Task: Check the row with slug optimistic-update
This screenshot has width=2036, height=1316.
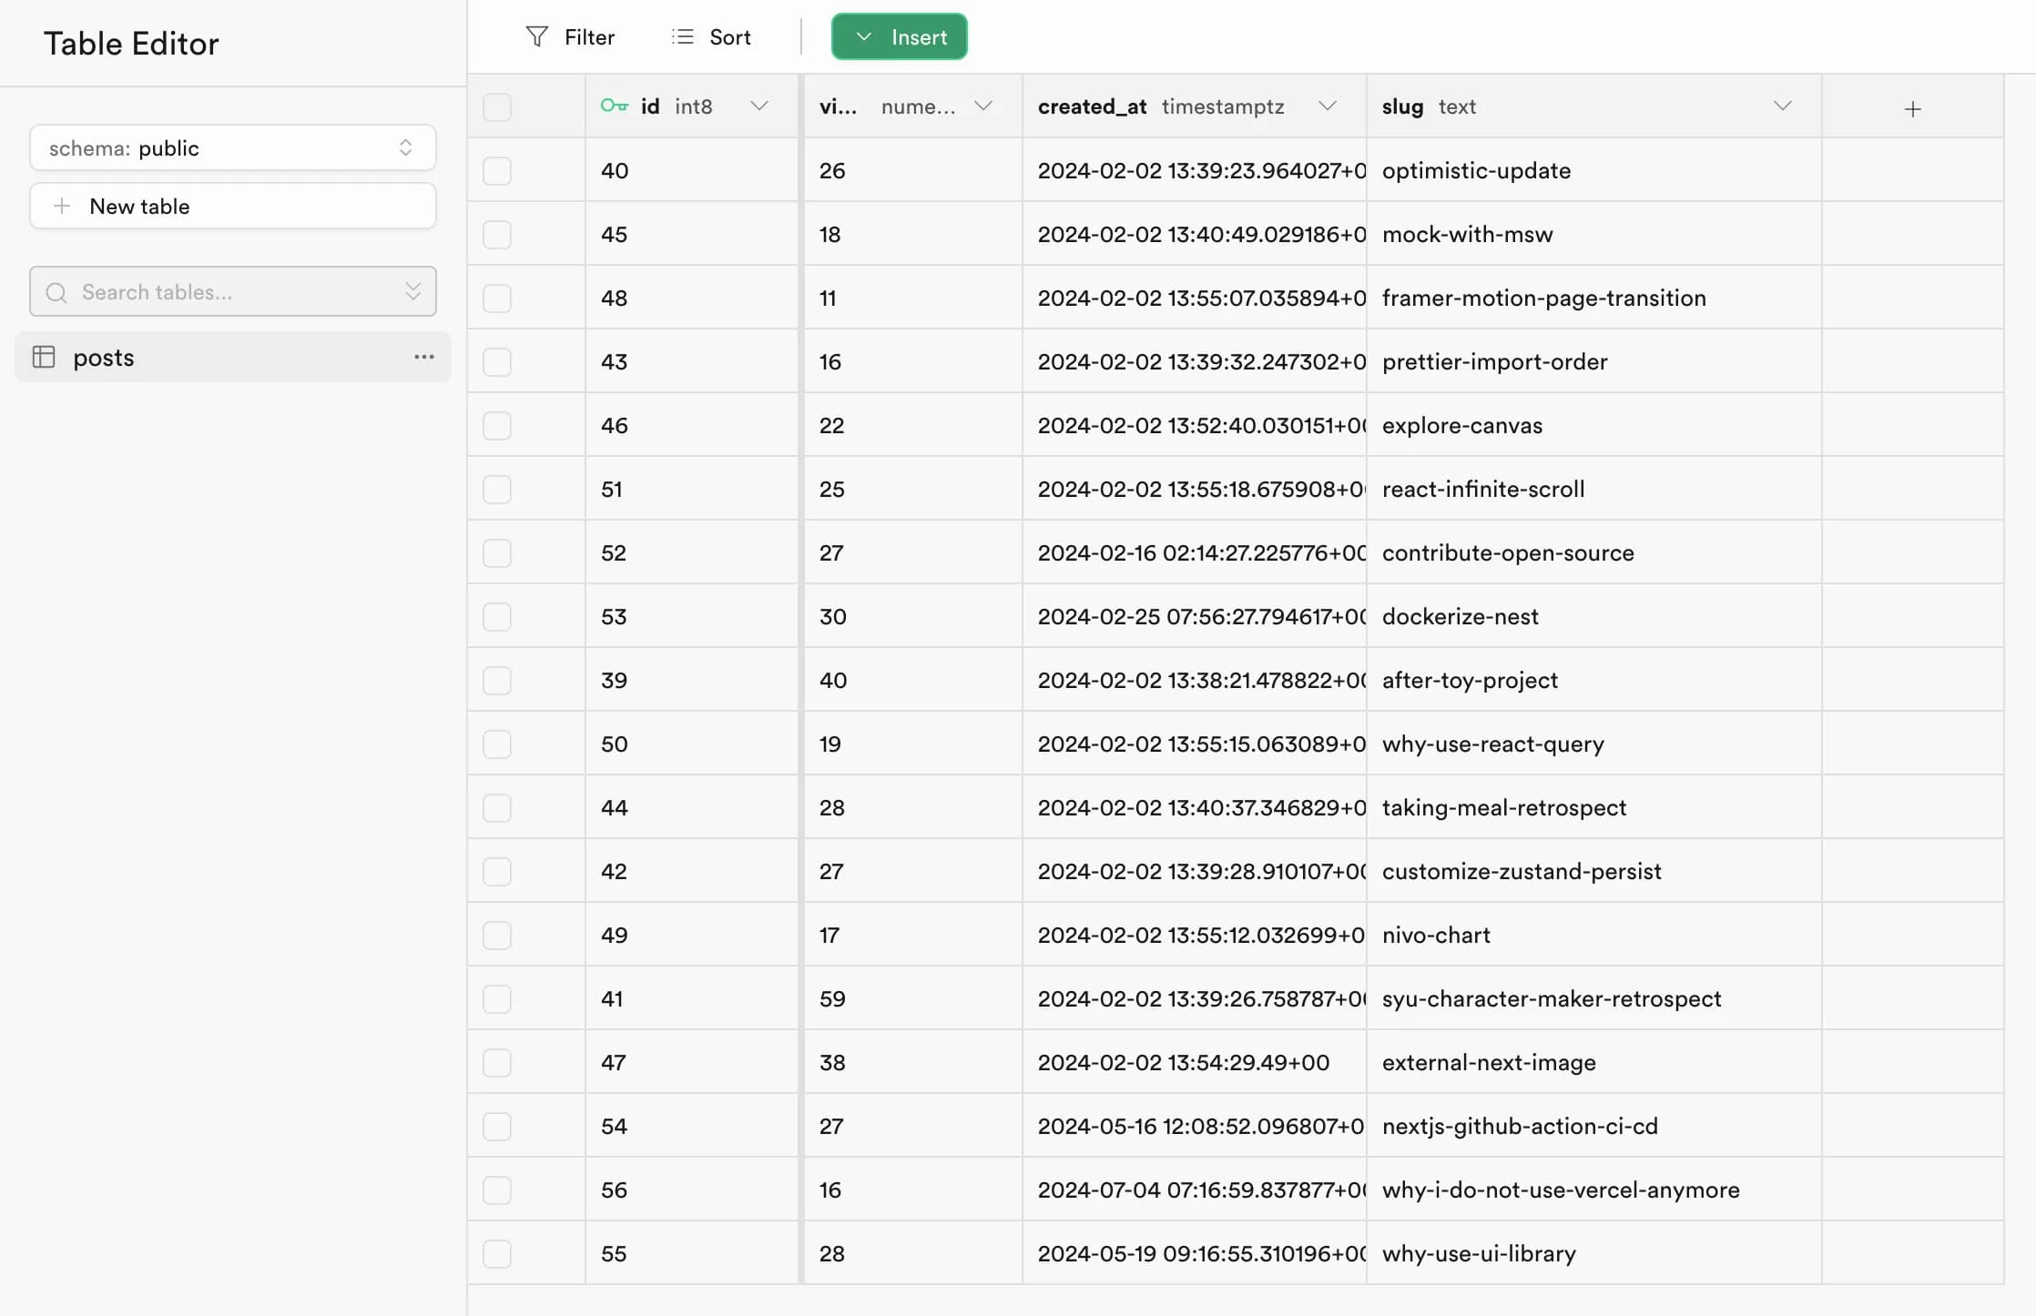Action: (x=497, y=171)
